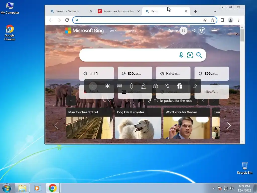Expand the holiday toolbar with round arrow
The width and height of the screenshot is (257, 193).
click(x=93, y=86)
